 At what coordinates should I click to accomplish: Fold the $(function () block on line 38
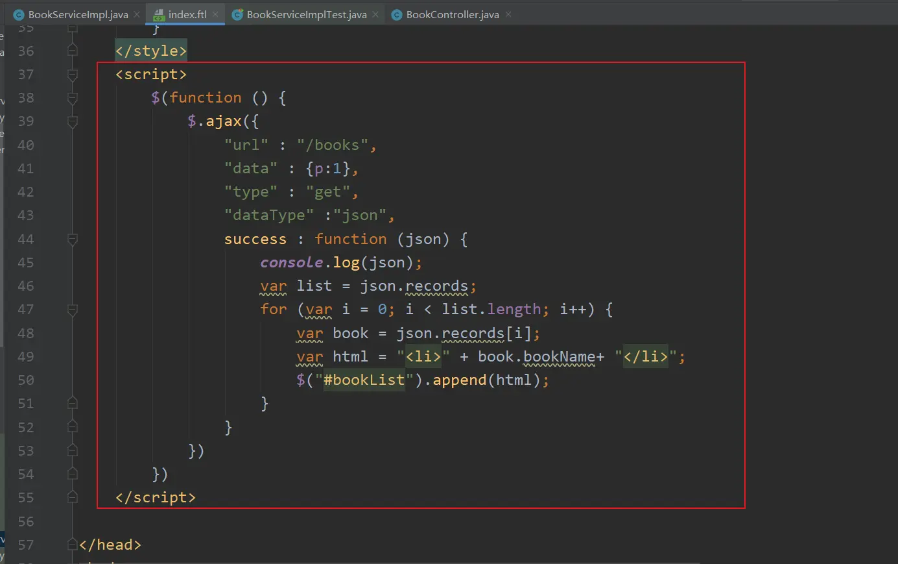(x=73, y=98)
